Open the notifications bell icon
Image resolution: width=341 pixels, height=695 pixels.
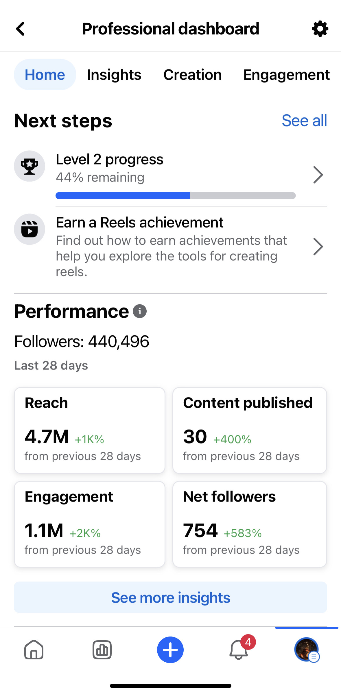(x=239, y=650)
